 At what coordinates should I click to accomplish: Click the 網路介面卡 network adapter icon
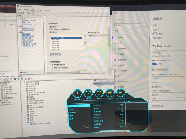[x=28, y=116]
